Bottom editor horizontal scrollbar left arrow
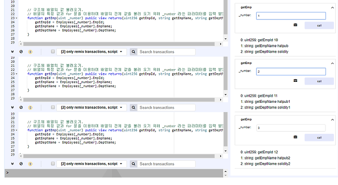The width and height of the screenshot is (338, 185). tap(21, 156)
